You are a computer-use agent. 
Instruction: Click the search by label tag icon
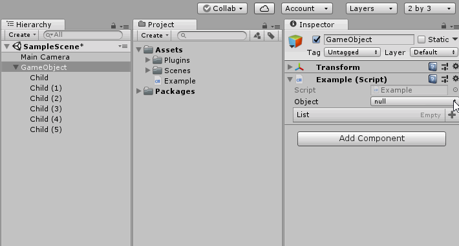271,36
